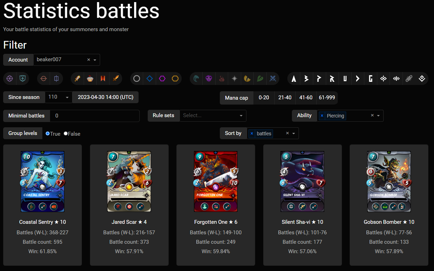Filter by the green leaf earth element
The width and height of the screenshot is (434, 271).
[x=260, y=79]
